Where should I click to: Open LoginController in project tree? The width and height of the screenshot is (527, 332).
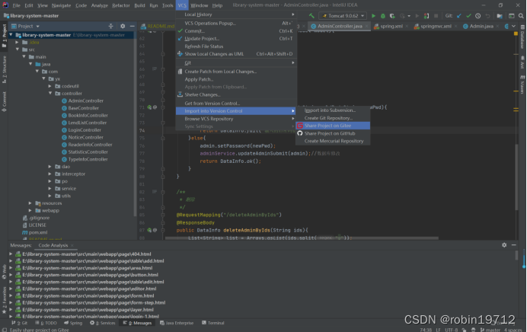click(81, 130)
